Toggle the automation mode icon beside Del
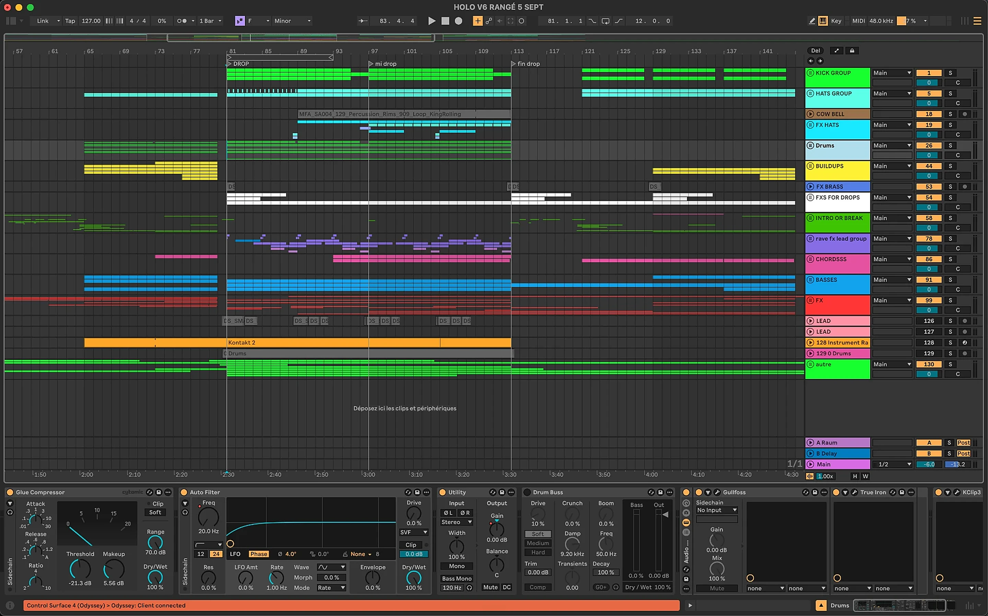Viewport: 988px width, 616px height. (836, 50)
